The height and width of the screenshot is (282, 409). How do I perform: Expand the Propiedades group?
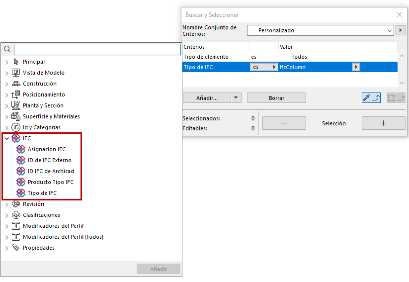pyautogui.click(x=7, y=248)
